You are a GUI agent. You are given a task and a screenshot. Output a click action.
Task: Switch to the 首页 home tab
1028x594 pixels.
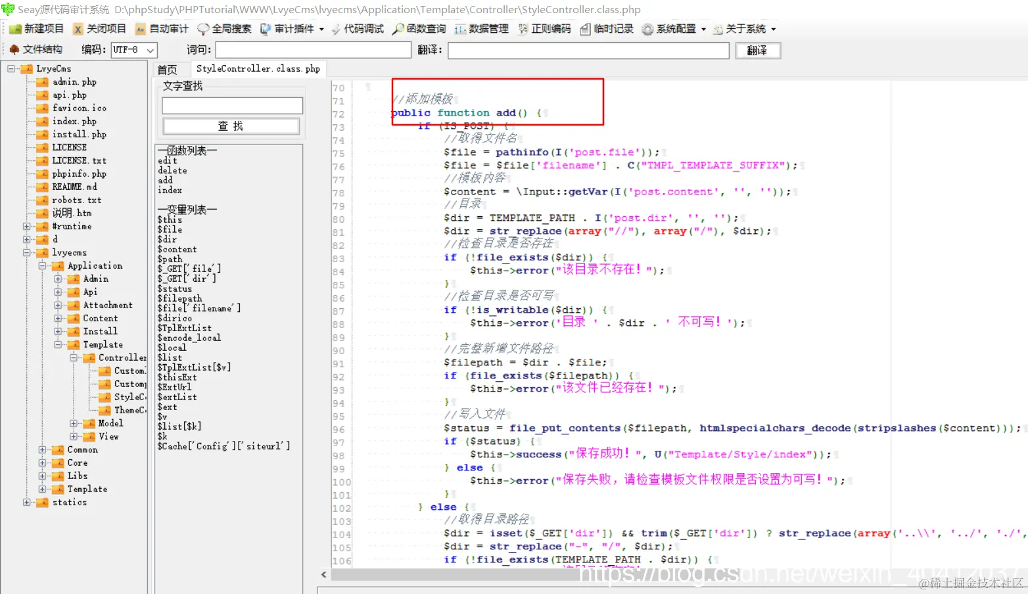click(167, 70)
